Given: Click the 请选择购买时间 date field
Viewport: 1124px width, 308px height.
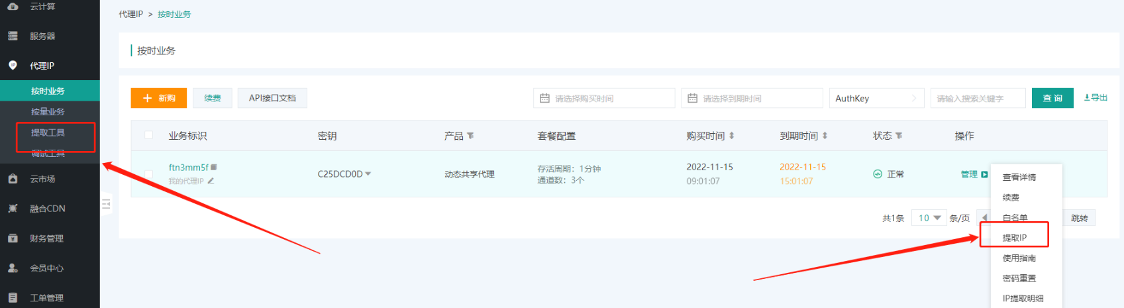Looking at the screenshot, I should pyautogui.click(x=603, y=98).
